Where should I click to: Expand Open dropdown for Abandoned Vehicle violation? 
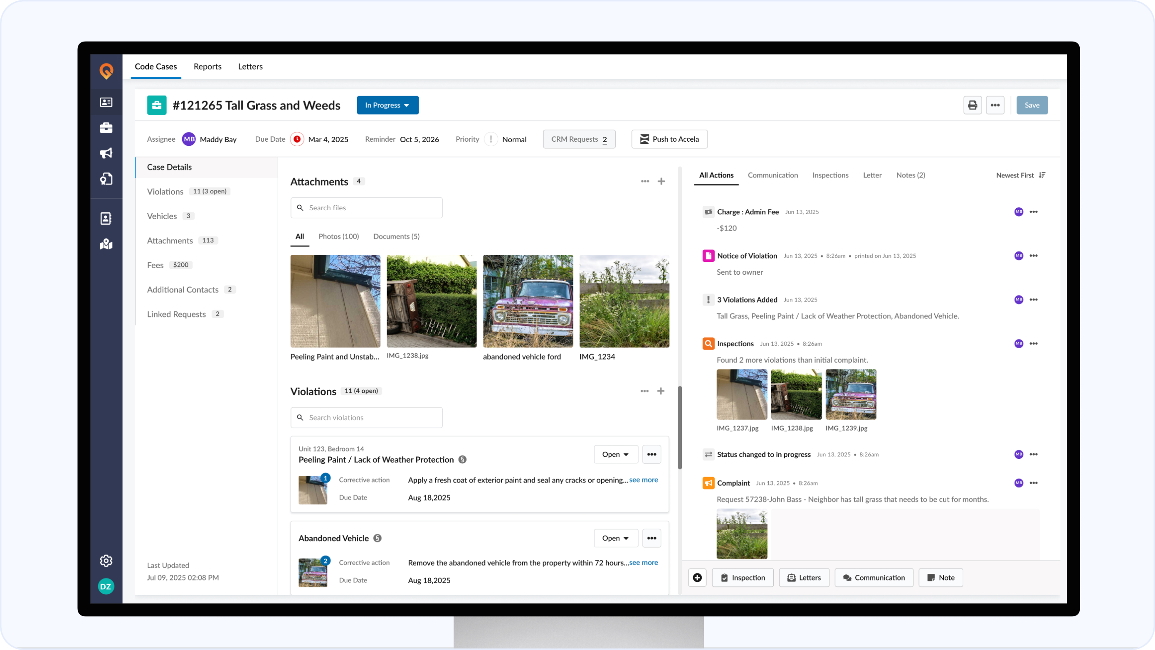click(616, 538)
